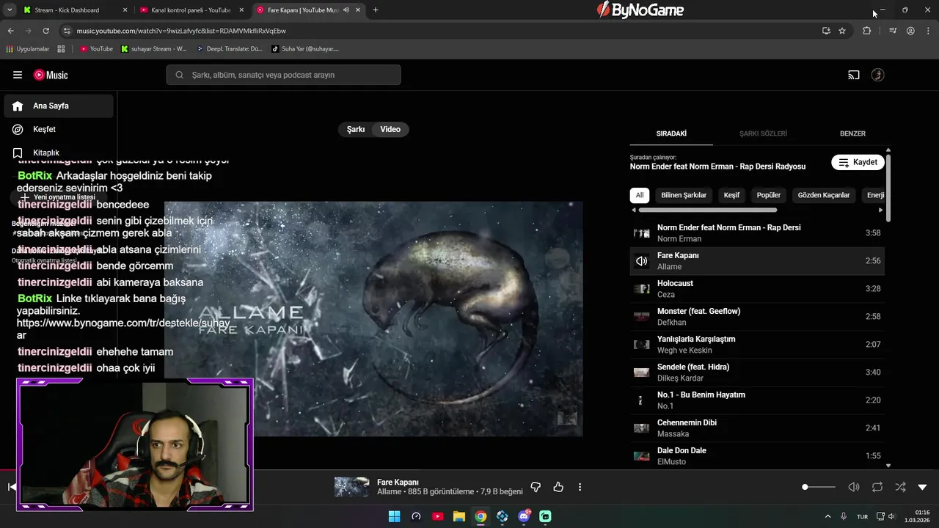Open Discord from taskbar
The image size is (939, 528).
(524, 516)
